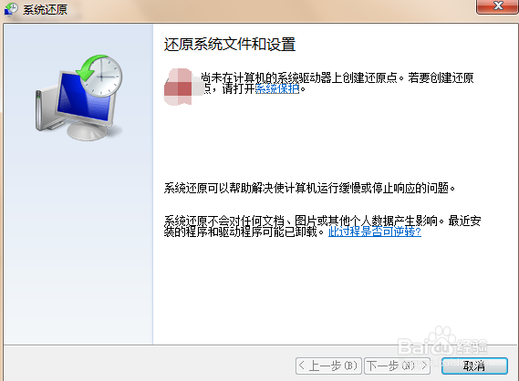Click the text 系统还原可以帮助解决使计算机运行缓慢或停止响应的问题
This screenshot has width=519, height=381.
(x=309, y=188)
